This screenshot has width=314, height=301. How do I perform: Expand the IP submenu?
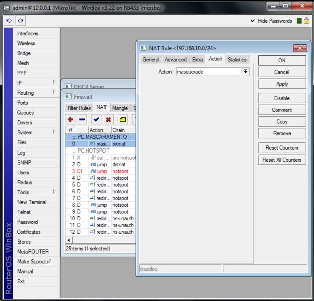35,83
